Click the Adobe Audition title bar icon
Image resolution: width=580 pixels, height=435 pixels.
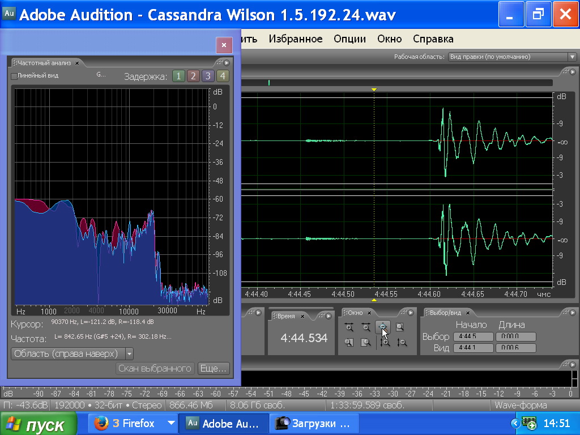coord(9,14)
